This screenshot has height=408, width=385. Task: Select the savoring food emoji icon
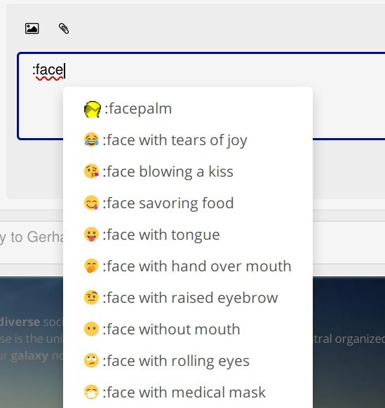pos(91,203)
